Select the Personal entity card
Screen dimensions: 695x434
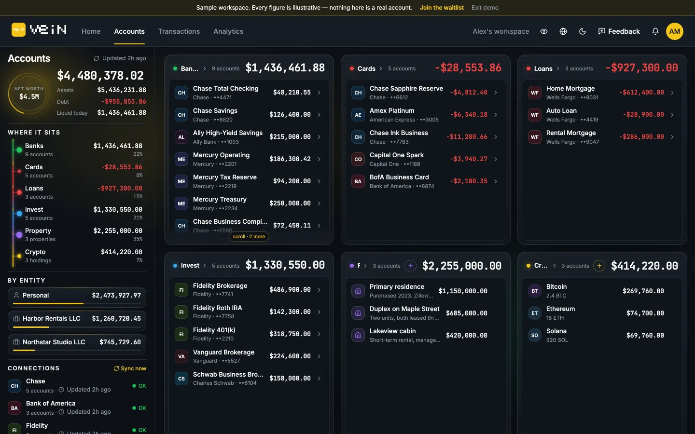tap(77, 297)
